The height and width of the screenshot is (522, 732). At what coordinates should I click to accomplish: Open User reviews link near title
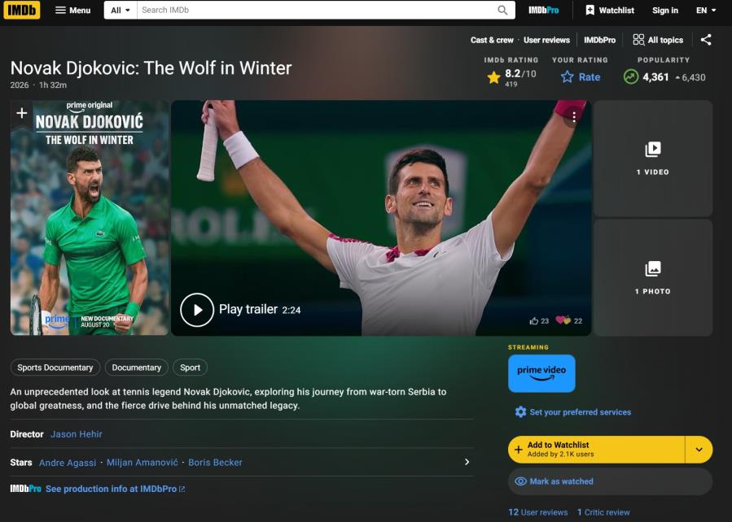546,40
